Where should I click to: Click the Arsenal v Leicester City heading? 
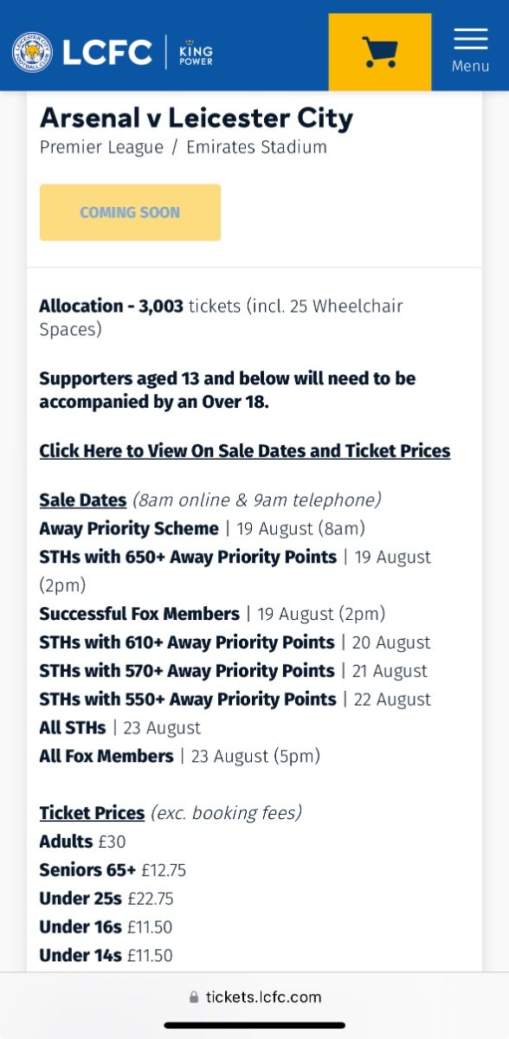[197, 118]
